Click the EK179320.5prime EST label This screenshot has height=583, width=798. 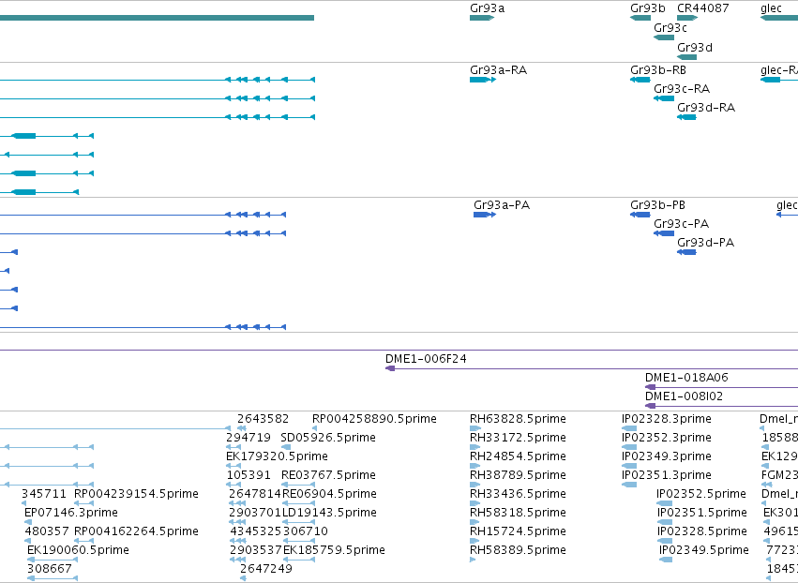pos(277,456)
